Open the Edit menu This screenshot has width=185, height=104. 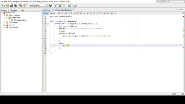point(5,2)
